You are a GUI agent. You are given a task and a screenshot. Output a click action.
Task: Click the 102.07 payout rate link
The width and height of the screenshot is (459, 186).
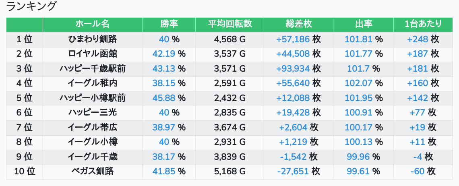(x=358, y=83)
